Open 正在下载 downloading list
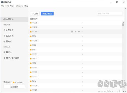Viewport: 127px width, 93px height. [x=8, y=36]
